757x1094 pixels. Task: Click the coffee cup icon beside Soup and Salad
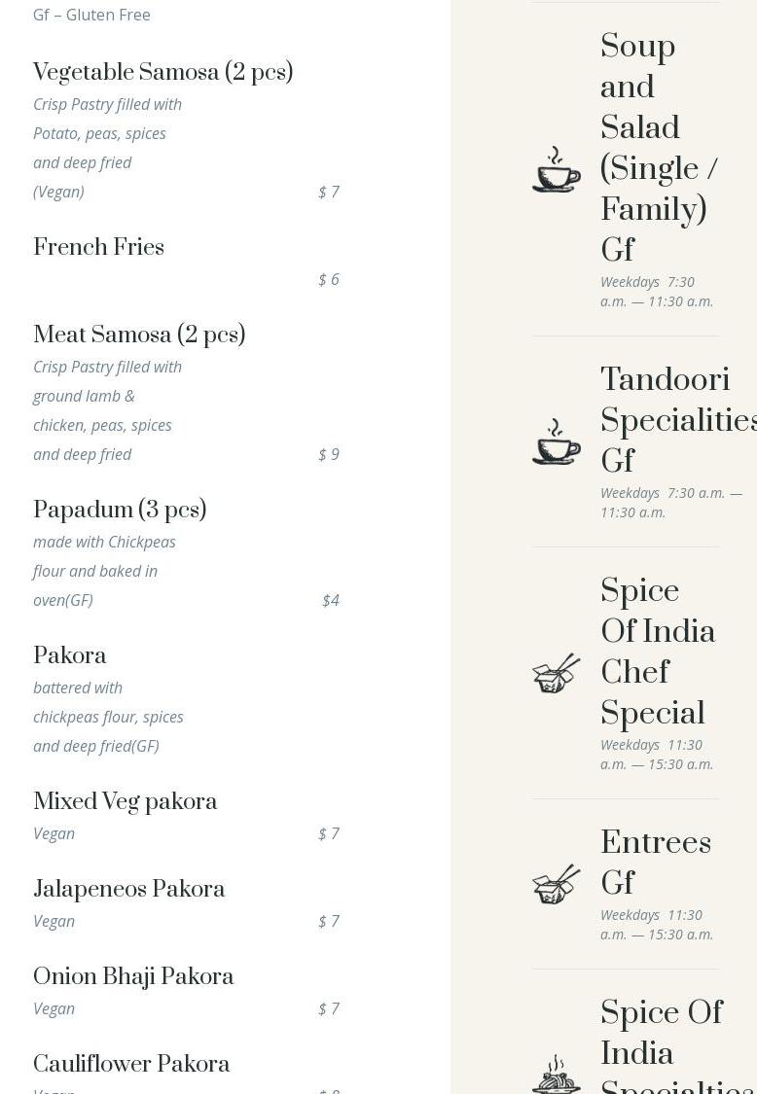pos(556,169)
